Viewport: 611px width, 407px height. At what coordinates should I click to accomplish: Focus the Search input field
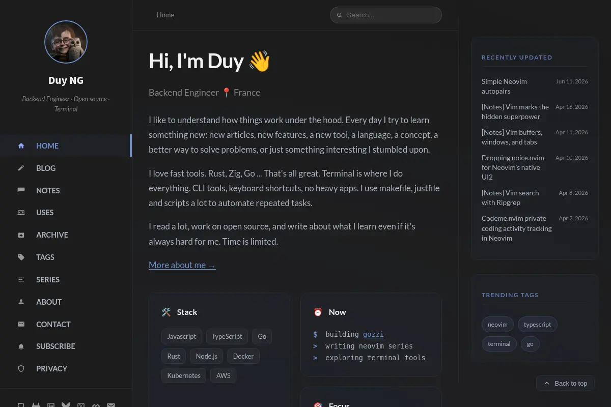[386, 15]
